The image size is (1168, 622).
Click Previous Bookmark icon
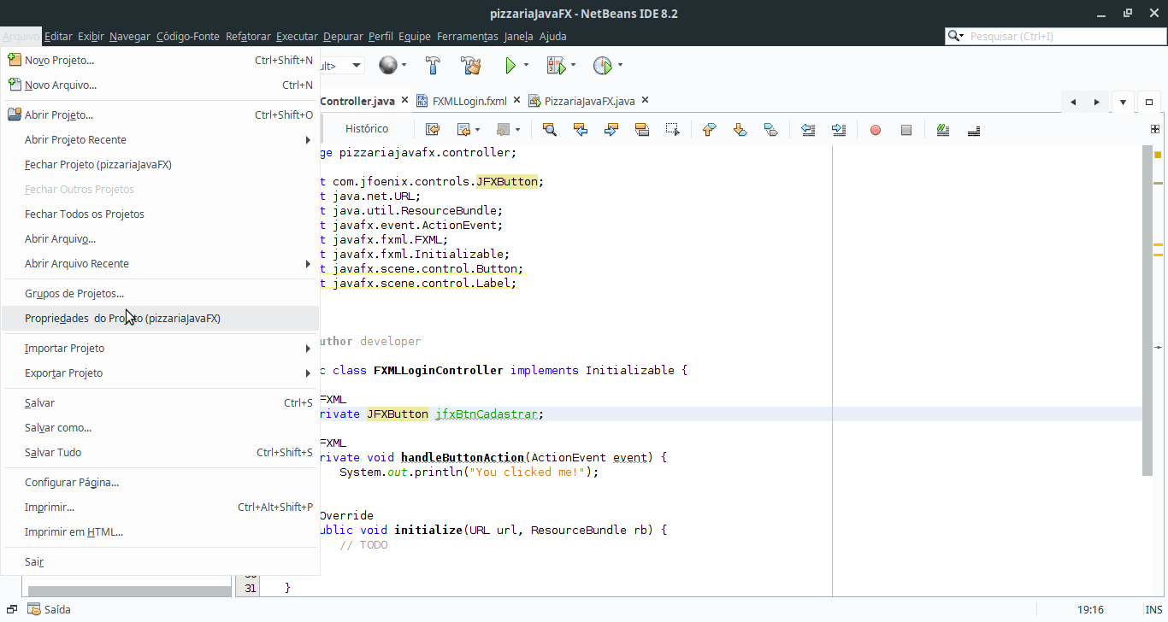pos(709,130)
